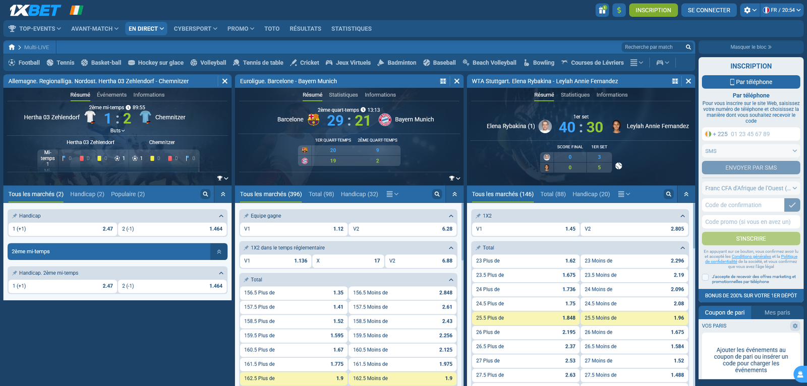Select Handicap (32) market tab
This screenshot has width=807, height=386.
point(359,194)
